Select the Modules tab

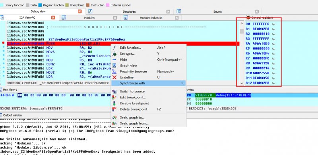(x=89, y=18)
